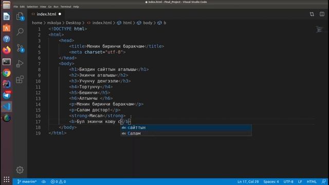Screen dimensions: 329x185
Task: Open the Run menu
Action: pyautogui.click(x=56, y=7)
